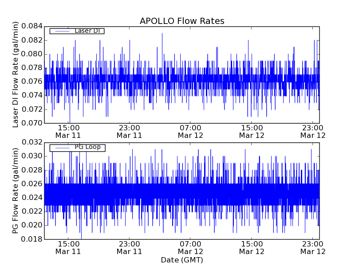355x266 pixels.
Task: Click '15:00 Mar 11' tick under top plot
Action: (x=68, y=131)
